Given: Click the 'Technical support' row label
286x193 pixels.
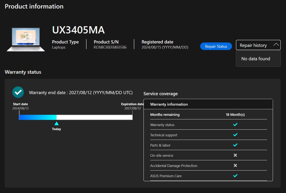Looking at the screenshot, I should [164, 135].
